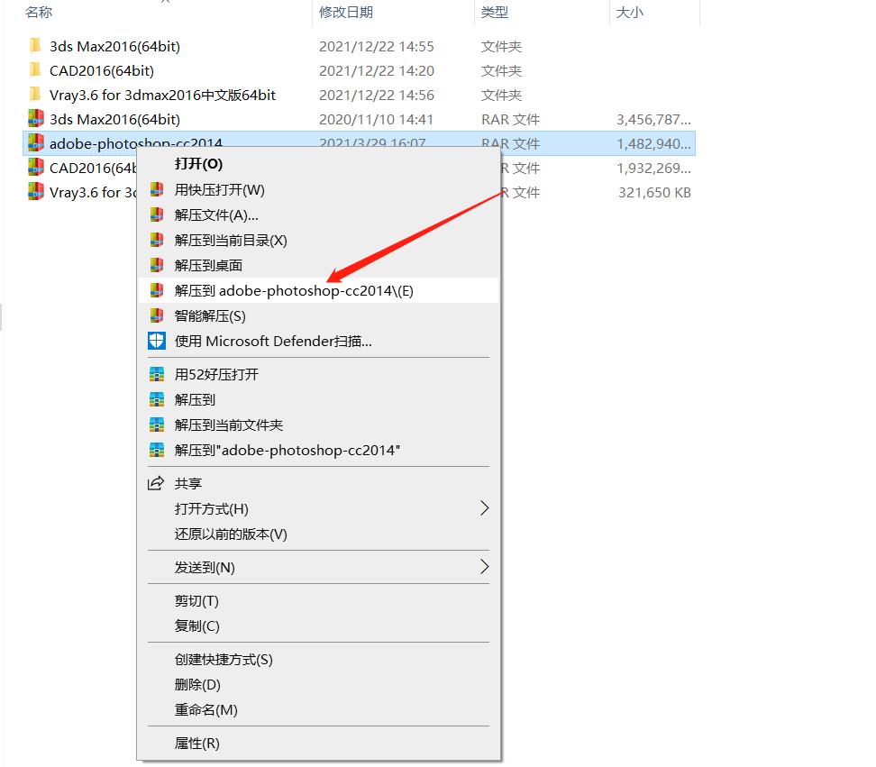
Task: Click the 3ds Max2016(64bit) RAR archive icon
Action: coord(35,119)
